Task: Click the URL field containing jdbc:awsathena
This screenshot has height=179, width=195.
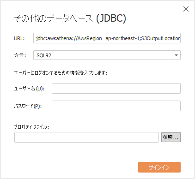Action: tap(107, 38)
